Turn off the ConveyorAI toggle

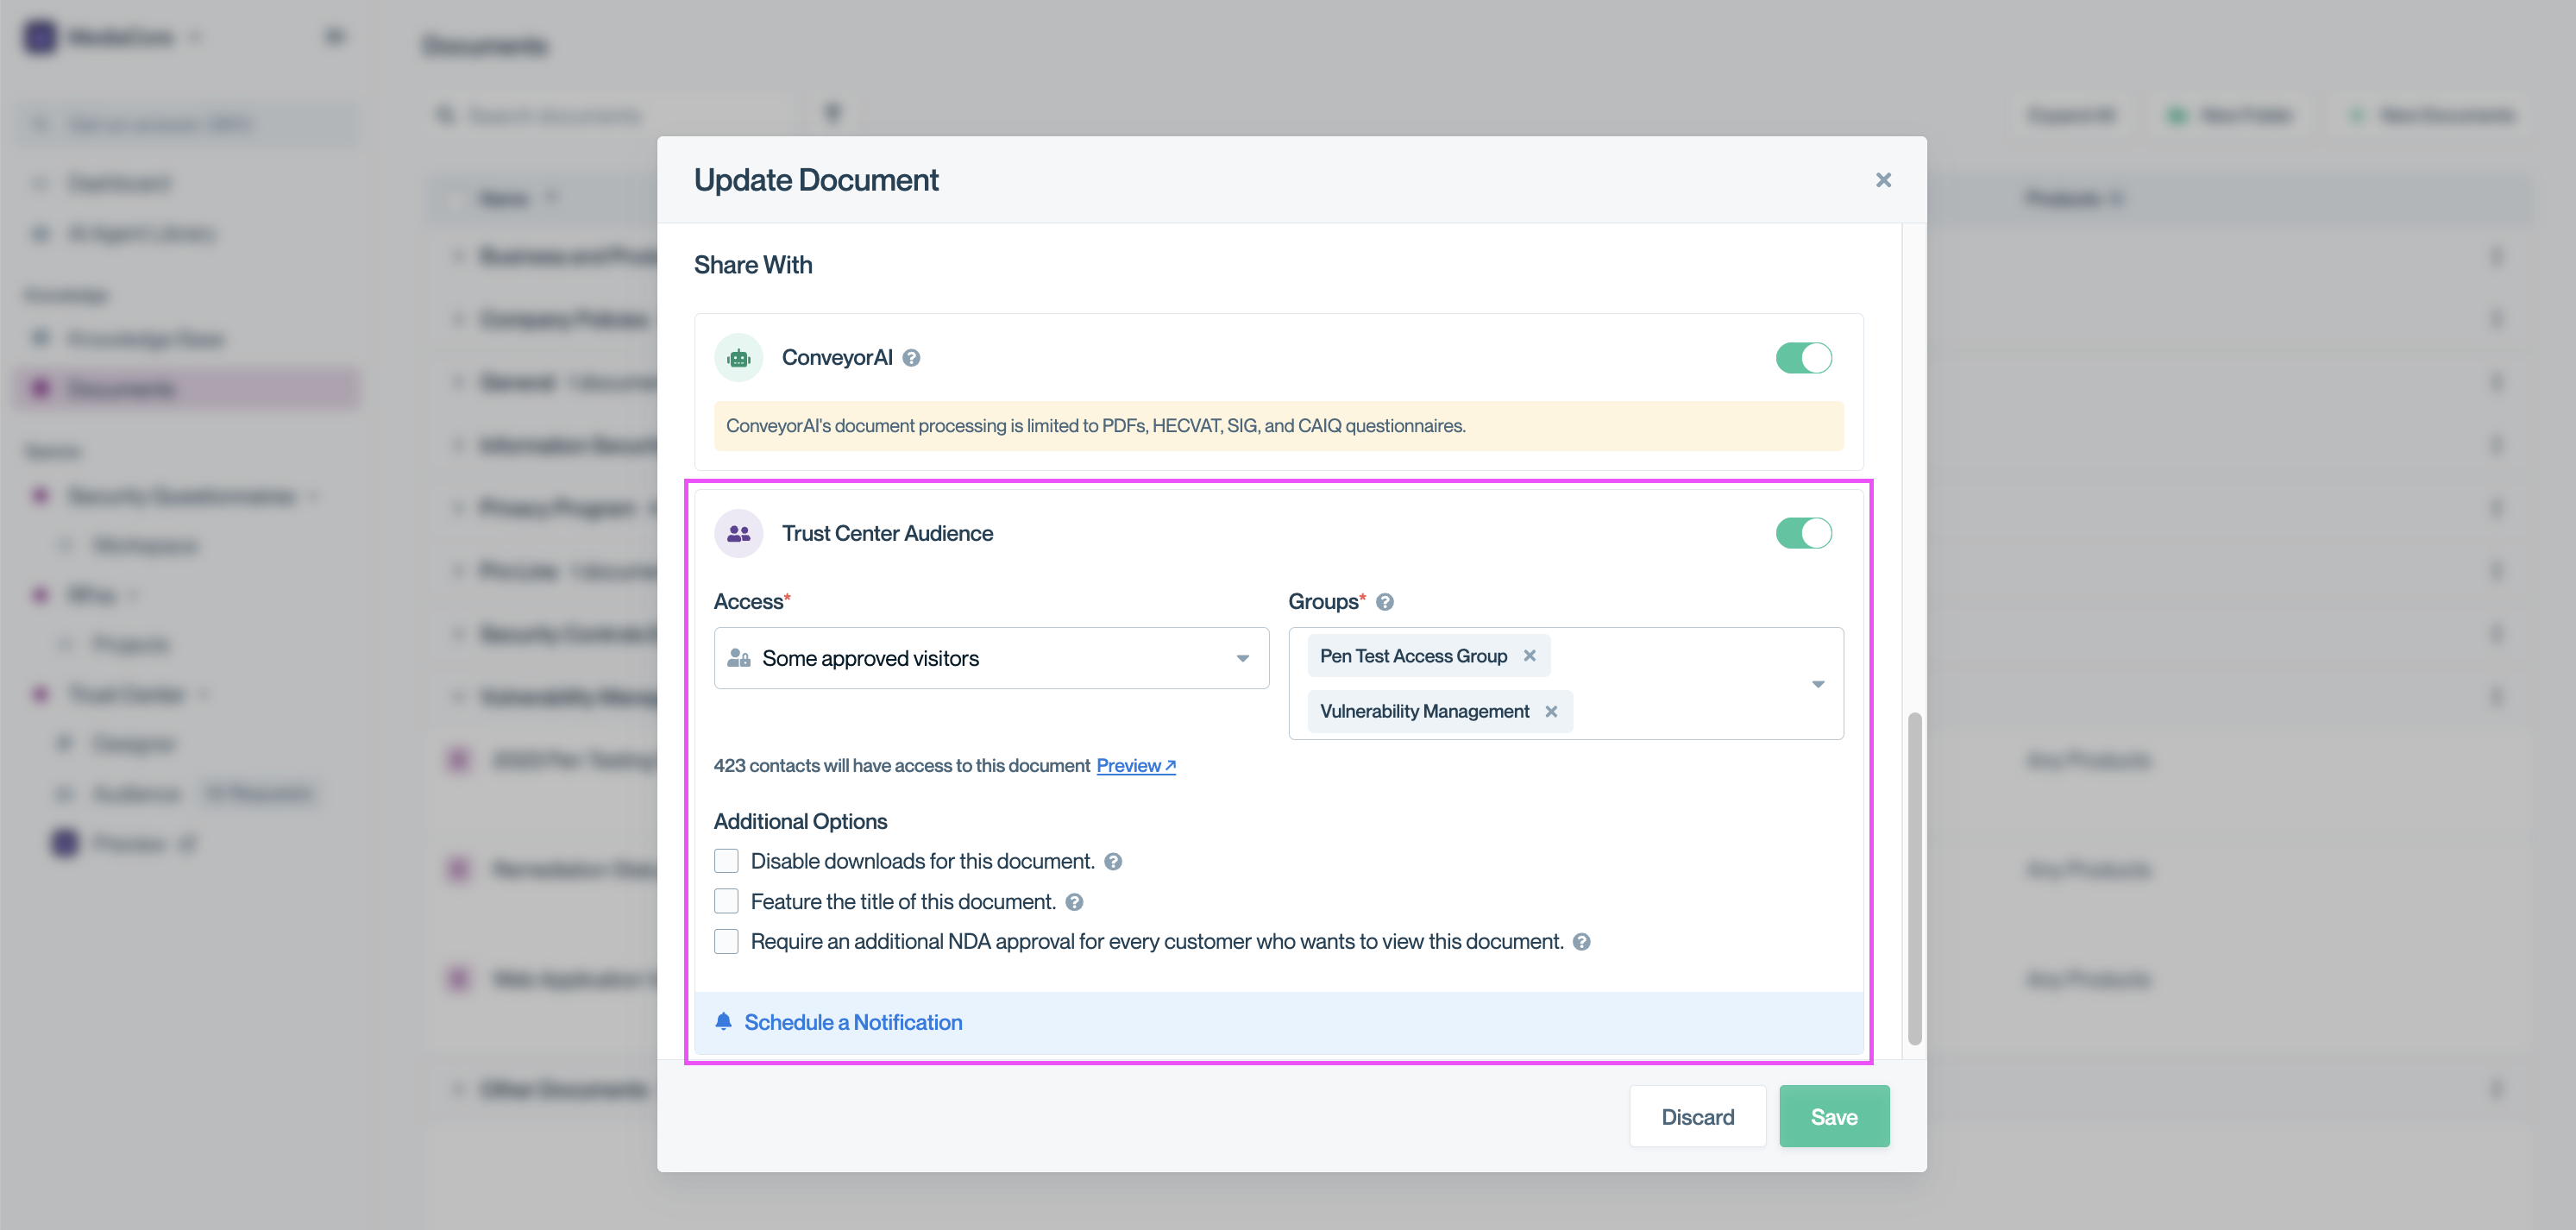(x=1803, y=358)
